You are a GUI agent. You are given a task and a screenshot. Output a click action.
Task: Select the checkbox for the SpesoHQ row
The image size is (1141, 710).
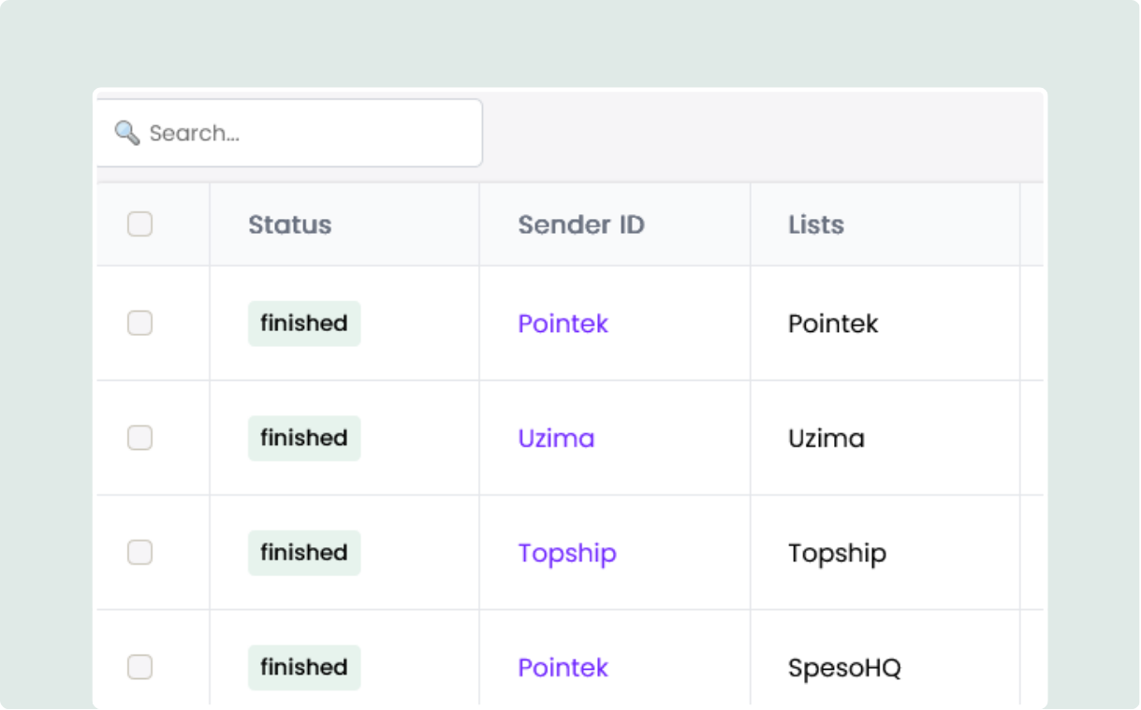pyautogui.click(x=139, y=667)
